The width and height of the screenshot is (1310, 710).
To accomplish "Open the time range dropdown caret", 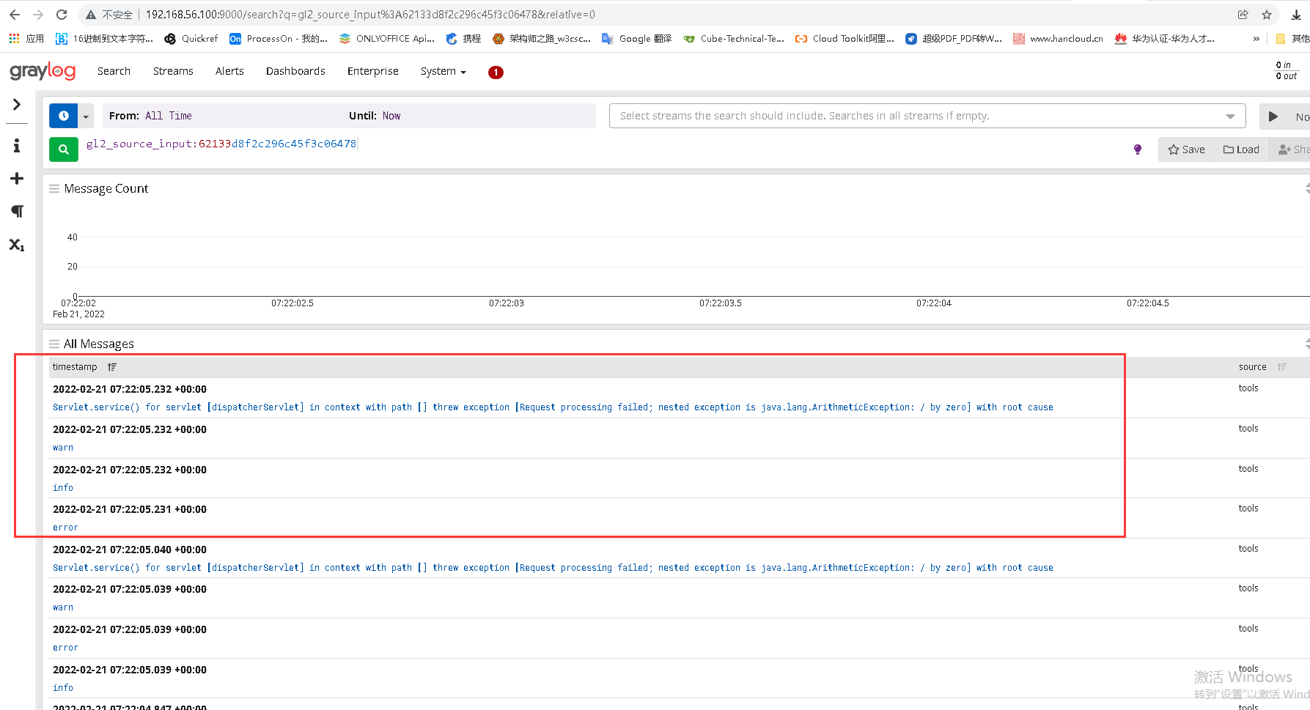I will click(x=85, y=116).
